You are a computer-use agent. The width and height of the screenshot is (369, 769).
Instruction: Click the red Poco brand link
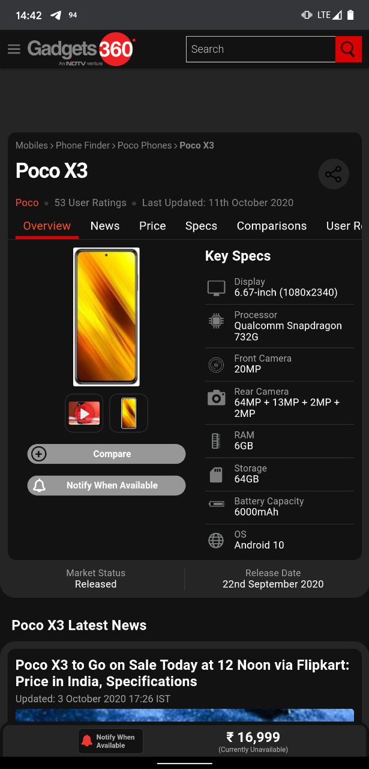(27, 202)
